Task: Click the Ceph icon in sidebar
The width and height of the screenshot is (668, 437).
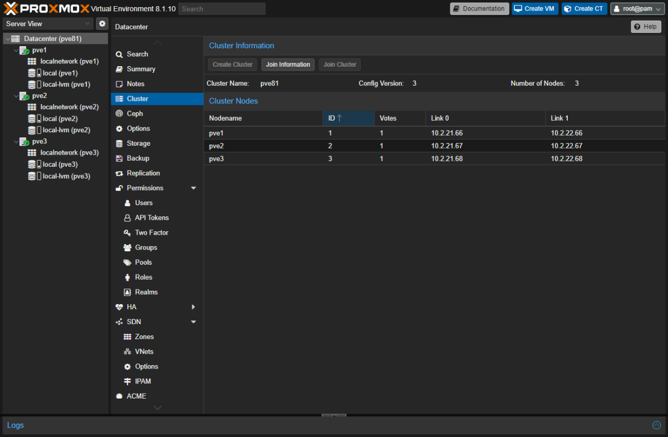Action: [119, 113]
